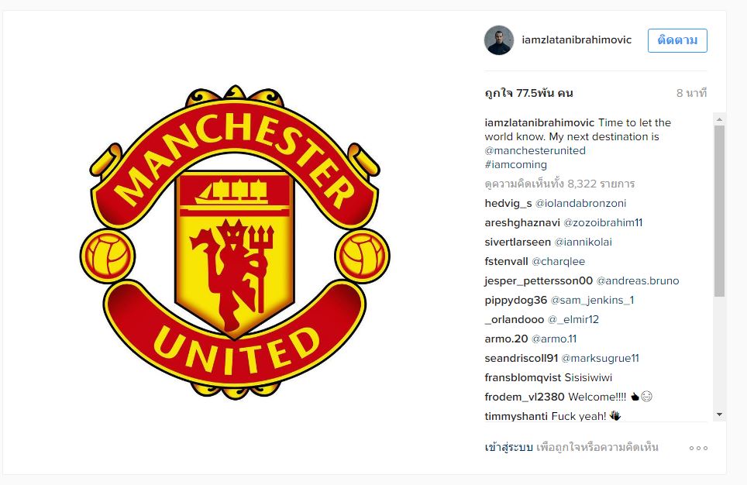Open the iamzlatanibrahimovic username in header

(577, 40)
